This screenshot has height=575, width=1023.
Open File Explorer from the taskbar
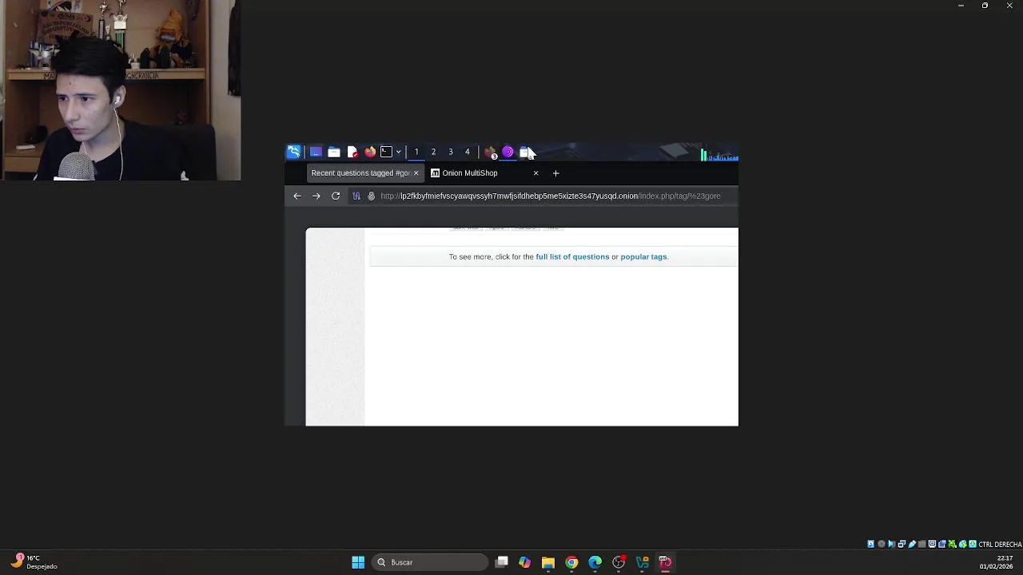(x=547, y=562)
